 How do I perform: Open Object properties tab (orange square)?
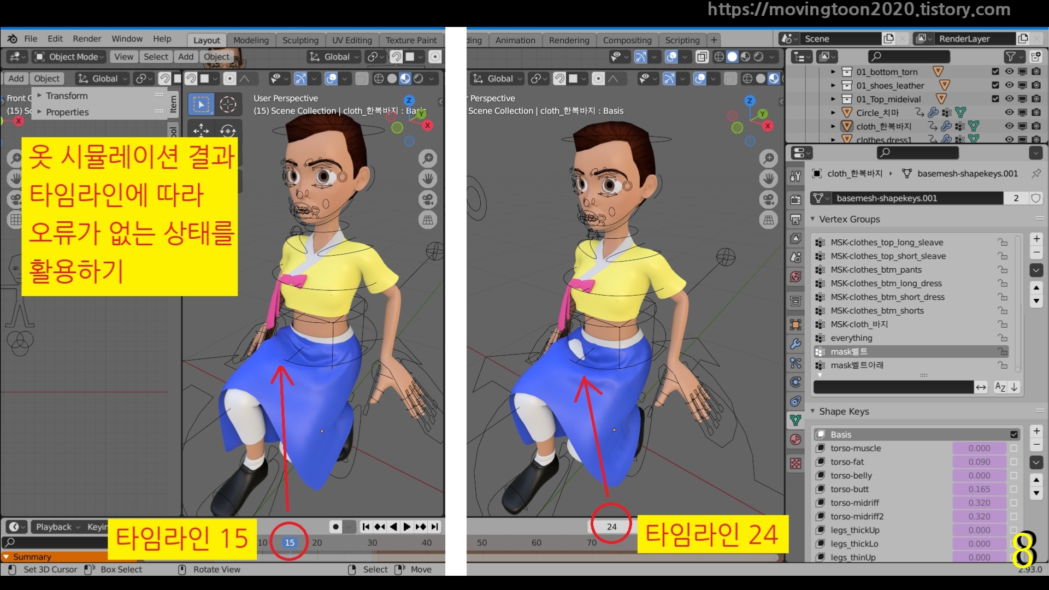(795, 324)
